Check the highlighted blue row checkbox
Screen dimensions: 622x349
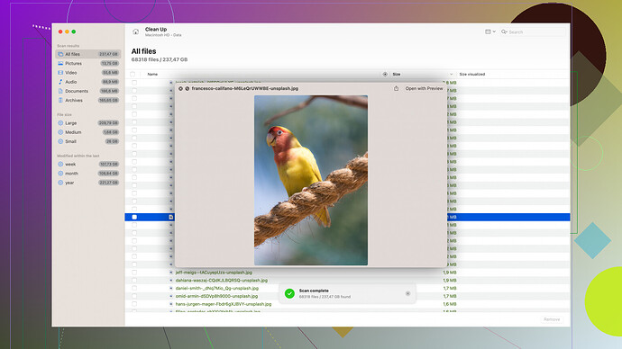134,217
